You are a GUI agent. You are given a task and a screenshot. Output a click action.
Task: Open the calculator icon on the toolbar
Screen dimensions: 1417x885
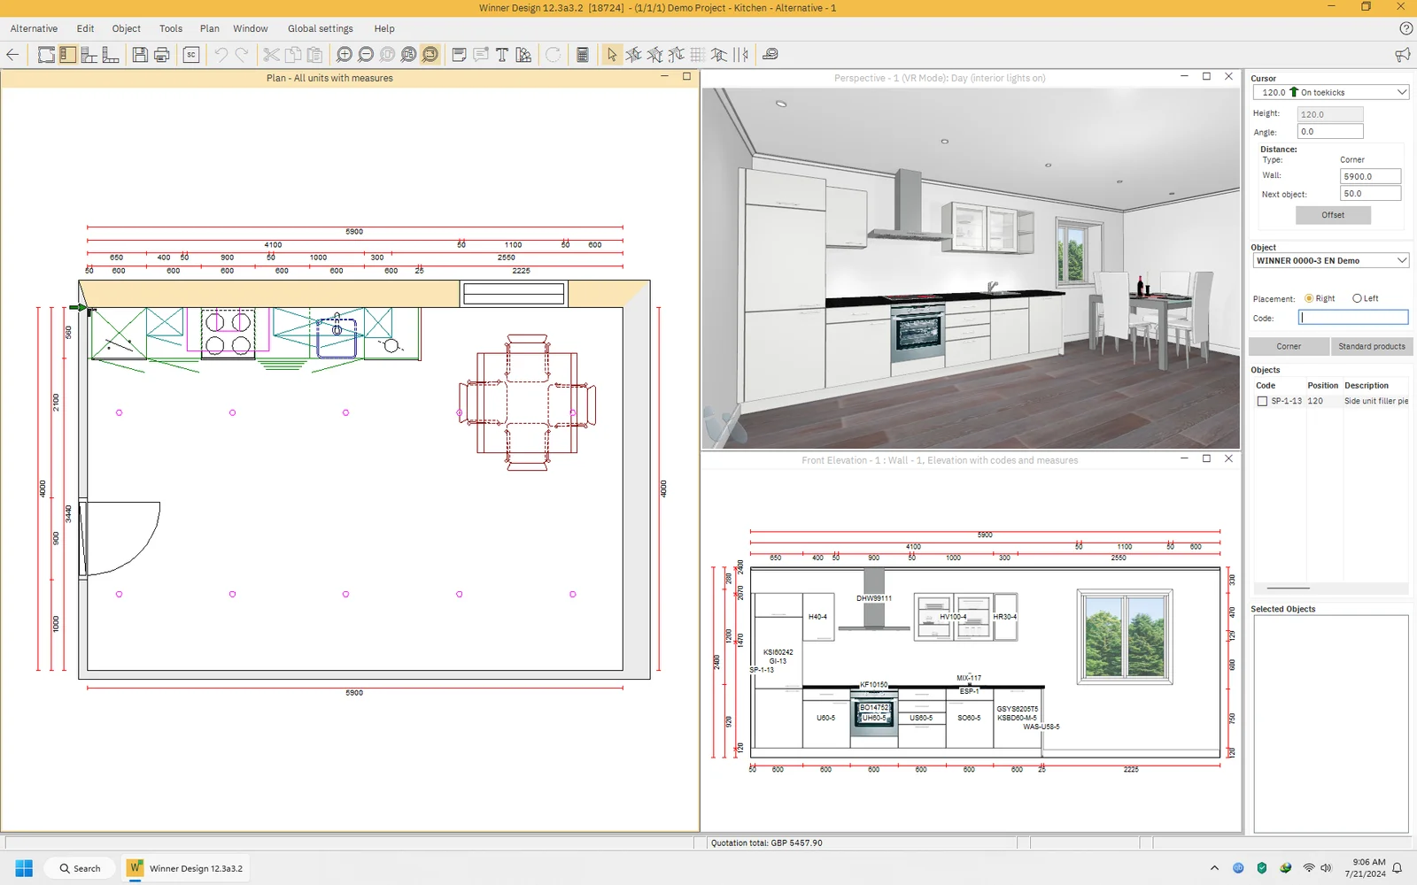[x=583, y=55]
